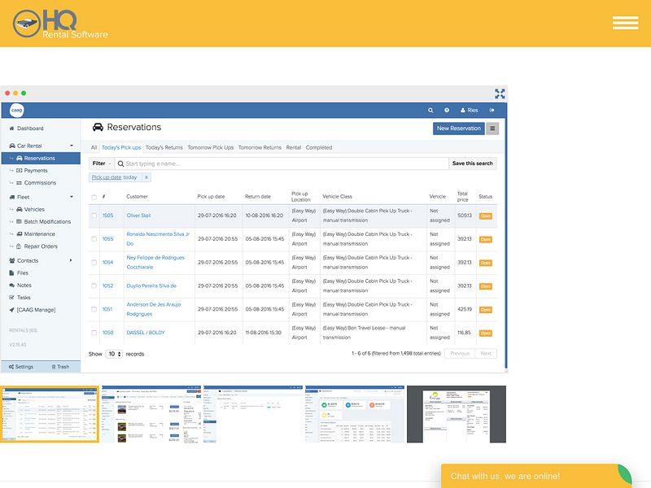Check the checkbox for reservation 1050
This screenshot has height=488, width=651.
[93, 333]
